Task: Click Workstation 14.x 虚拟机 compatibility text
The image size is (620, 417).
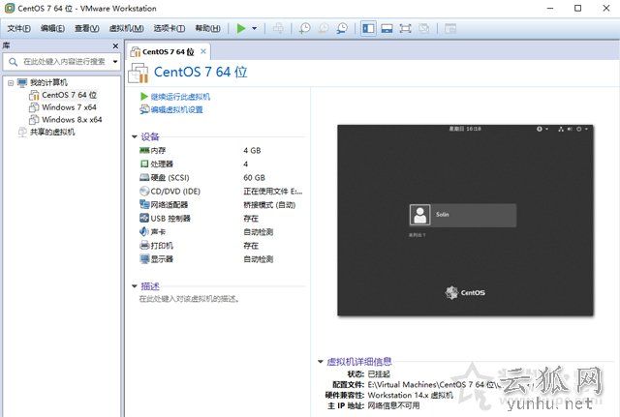Action: (411, 396)
